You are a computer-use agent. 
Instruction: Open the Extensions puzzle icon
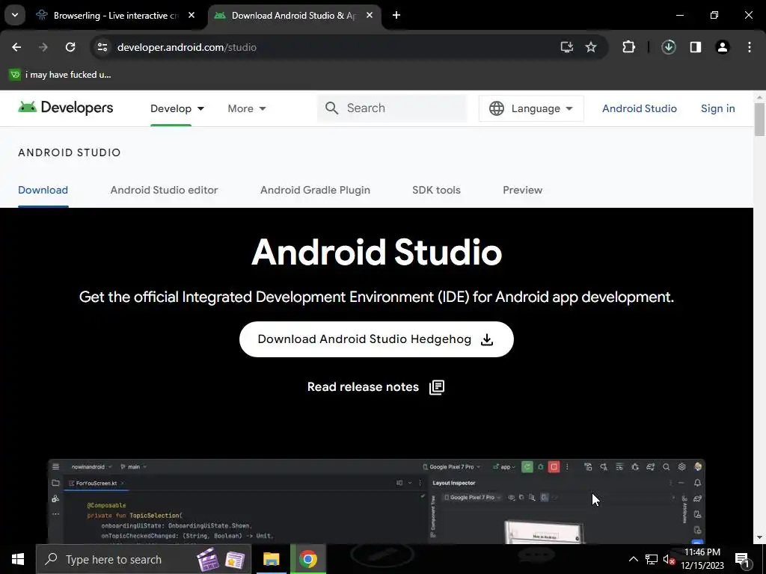coord(628,47)
